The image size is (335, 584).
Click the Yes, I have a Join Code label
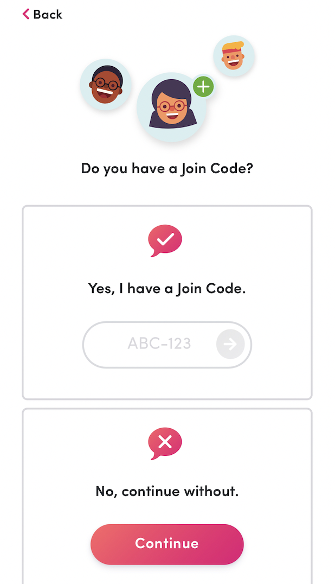[166, 288]
